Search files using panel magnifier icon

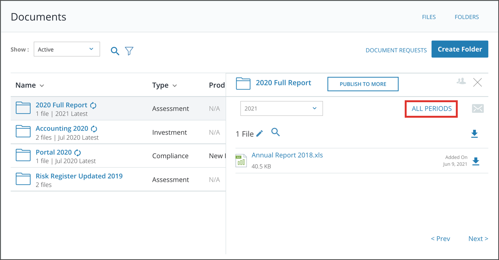276,132
